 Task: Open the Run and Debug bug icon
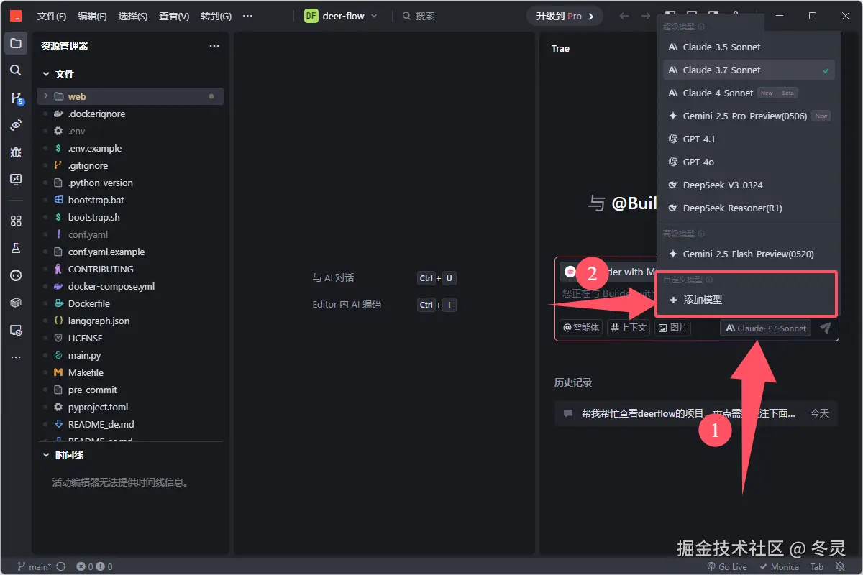16,152
